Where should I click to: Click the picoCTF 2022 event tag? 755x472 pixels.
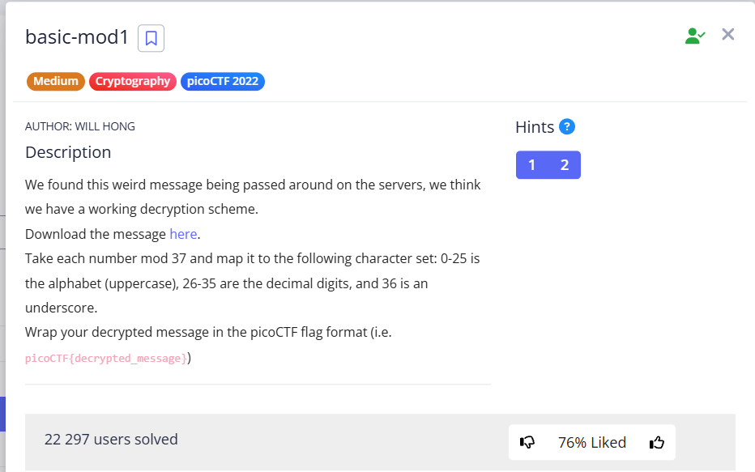click(x=223, y=81)
